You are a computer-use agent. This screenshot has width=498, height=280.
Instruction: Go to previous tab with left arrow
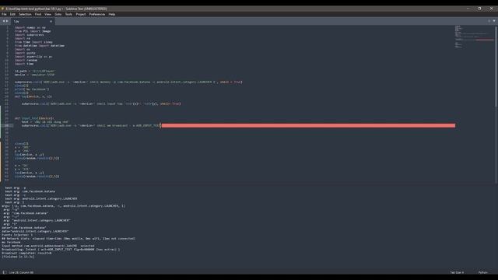(x=4, y=21)
